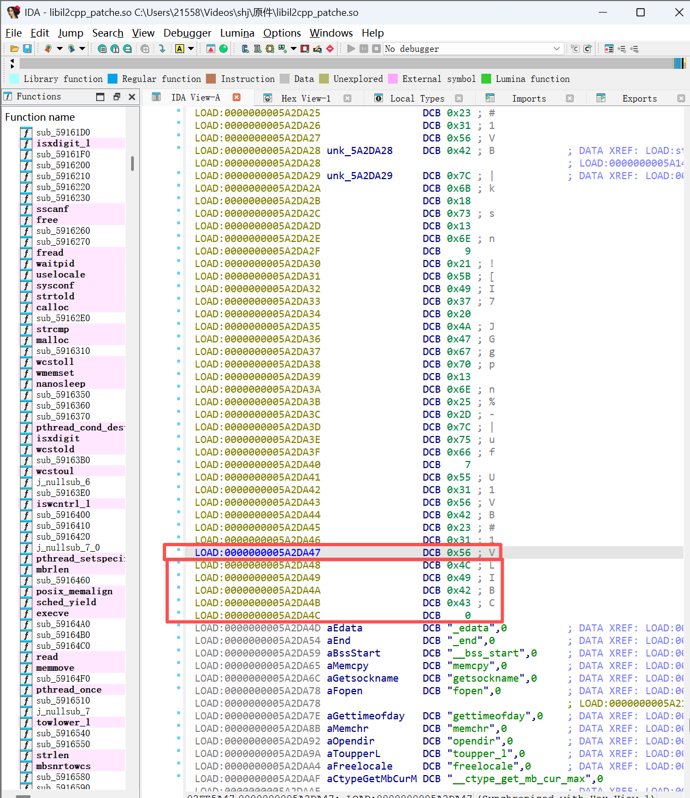Click the Functions list vertical scrollbar thumb
This screenshot has height=798, width=690.
click(x=132, y=163)
